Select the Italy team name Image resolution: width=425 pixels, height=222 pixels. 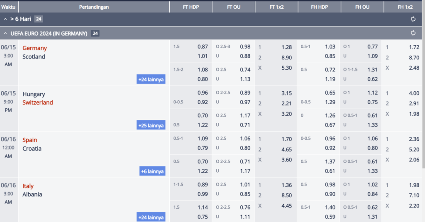click(28, 186)
